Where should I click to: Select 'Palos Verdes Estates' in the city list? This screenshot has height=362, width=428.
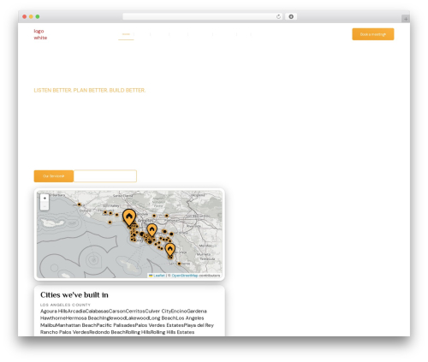pos(159,325)
